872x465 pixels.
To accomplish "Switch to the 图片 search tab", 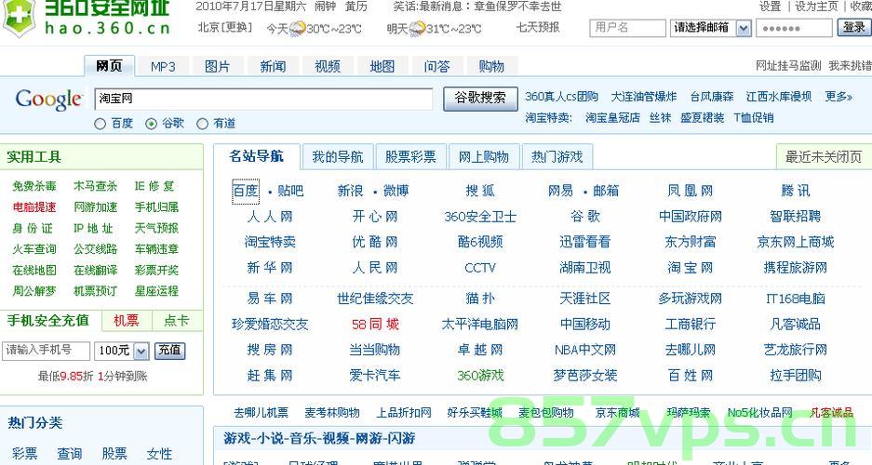I will [218, 67].
